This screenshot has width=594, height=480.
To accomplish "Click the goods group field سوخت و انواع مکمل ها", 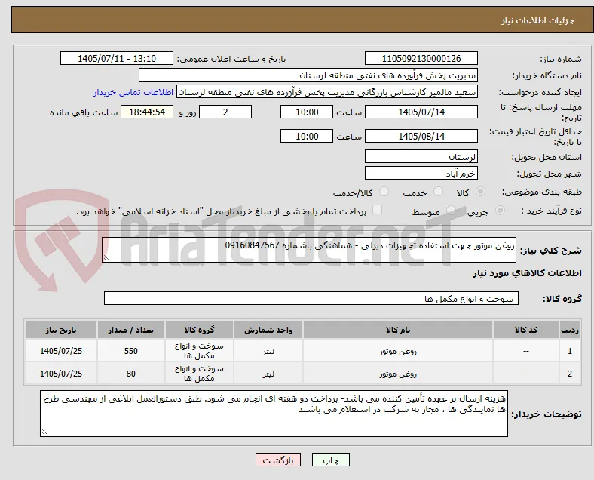I will coord(311,298).
